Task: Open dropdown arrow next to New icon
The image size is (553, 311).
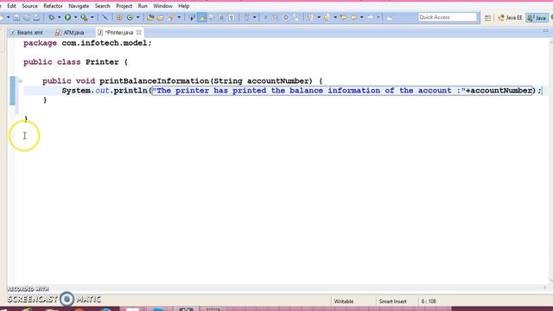Action: pyautogui.click(x=8, y=17)
